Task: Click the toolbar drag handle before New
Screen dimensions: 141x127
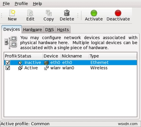Action: pos(2,16)
